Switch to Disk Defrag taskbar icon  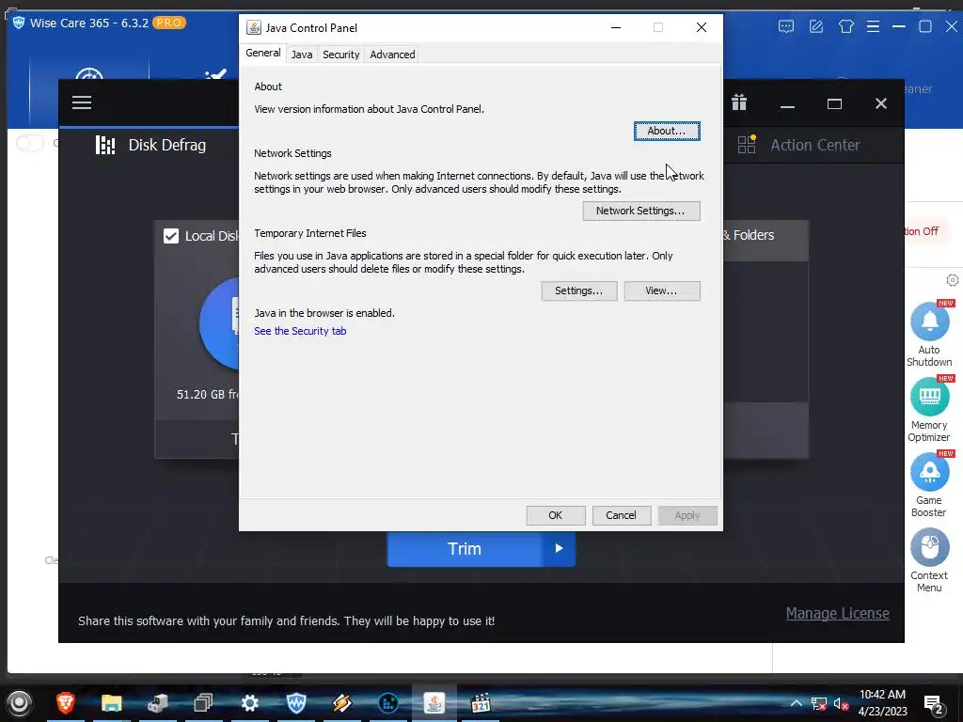pyautogui.click(x=388, y=702)
